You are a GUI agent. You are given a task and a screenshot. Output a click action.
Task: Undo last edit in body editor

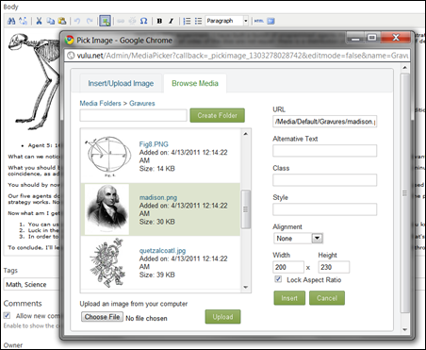[x=77, y=21]
